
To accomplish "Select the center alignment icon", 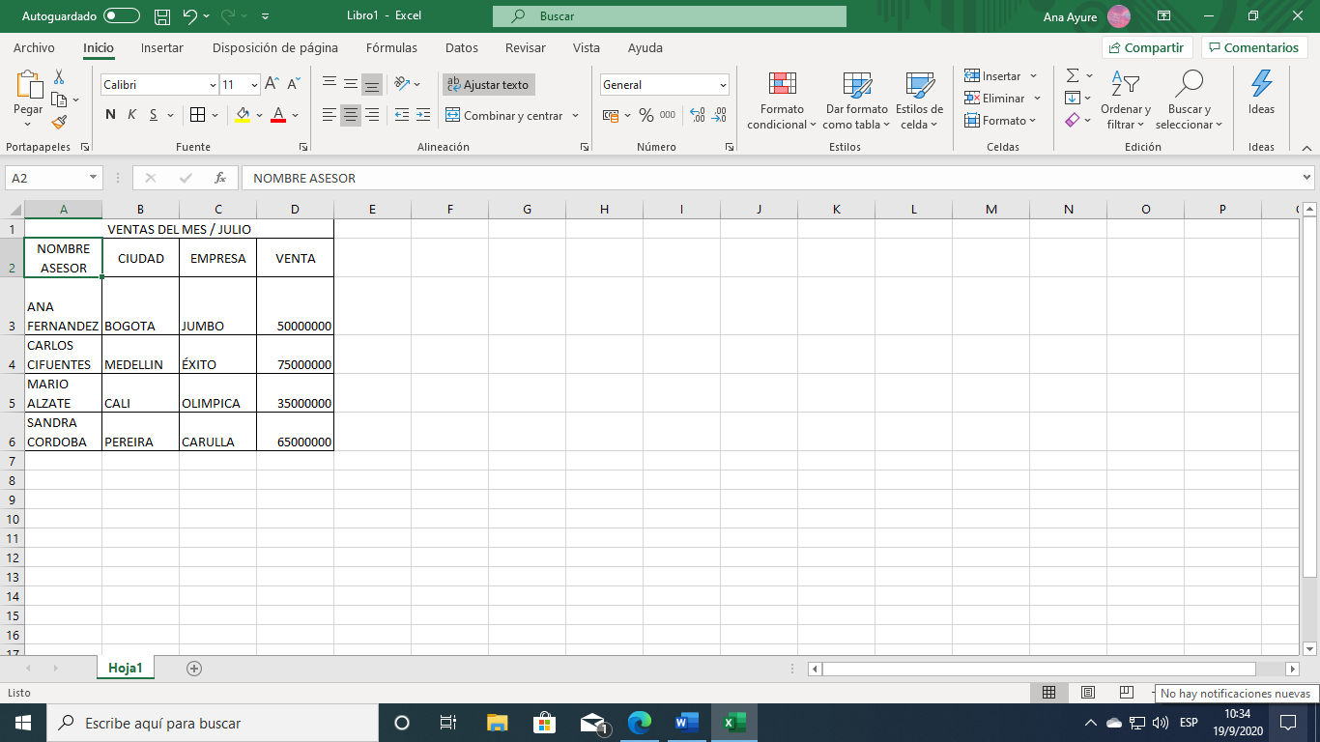I will click(x=350, y=116).
